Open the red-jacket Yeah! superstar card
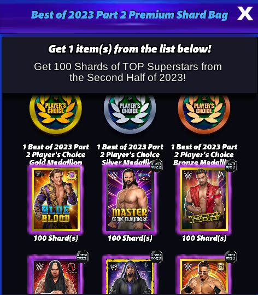This screenshot has width=258, height=295. click(204, 200)
